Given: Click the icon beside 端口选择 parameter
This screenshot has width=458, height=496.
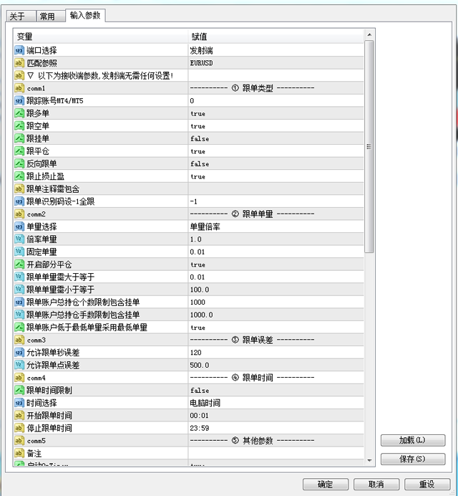Looking at the screenshot, I should click(x=19, y=50).
